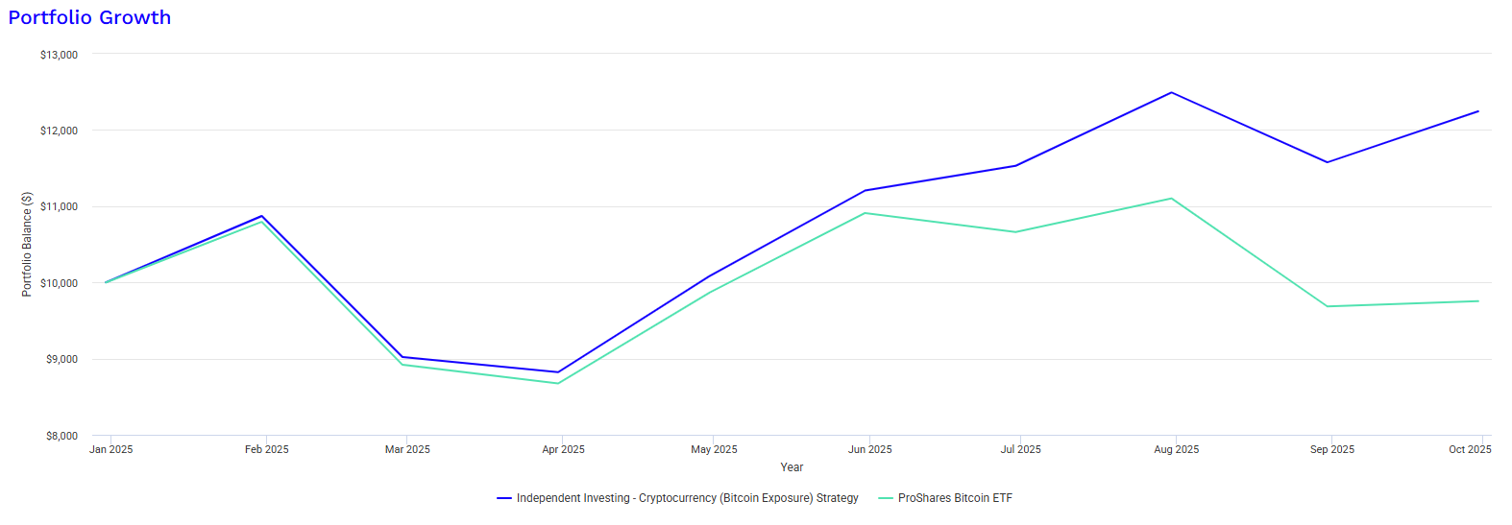Screen dimensions: 1512x525
Task: Select the green line's Aug 2025 peak
Action: point(1171,199)
